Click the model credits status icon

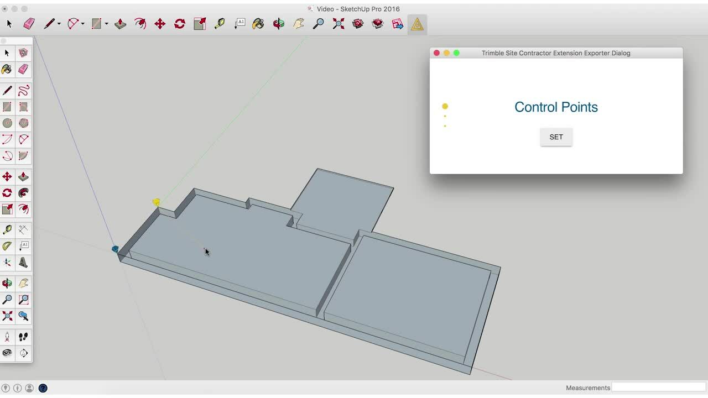point(17,388)
